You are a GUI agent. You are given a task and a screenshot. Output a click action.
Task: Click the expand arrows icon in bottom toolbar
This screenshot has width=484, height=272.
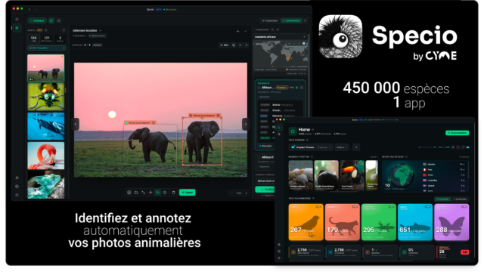coord(144,193)
